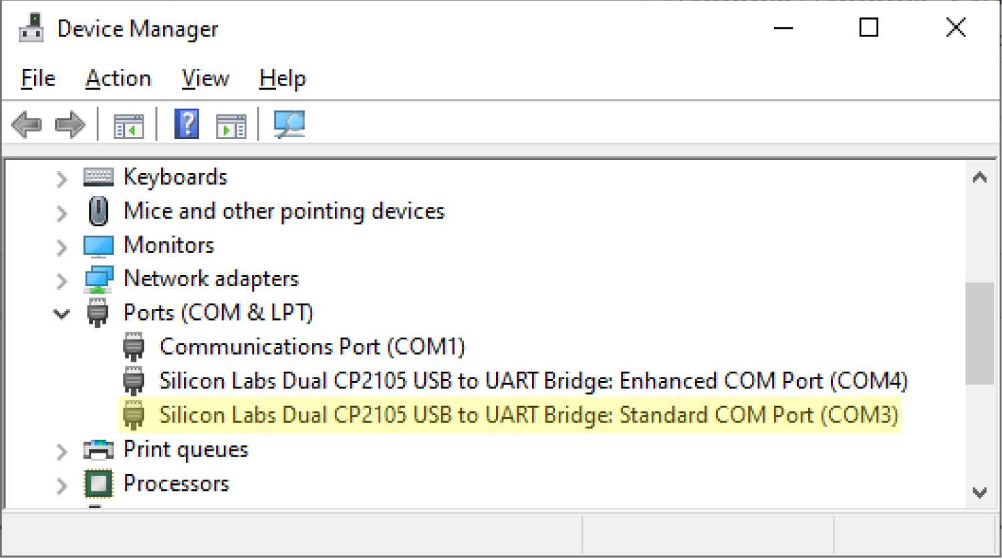
Task: Open the Help question mark toolbar icon
Action: pos(186,124)
